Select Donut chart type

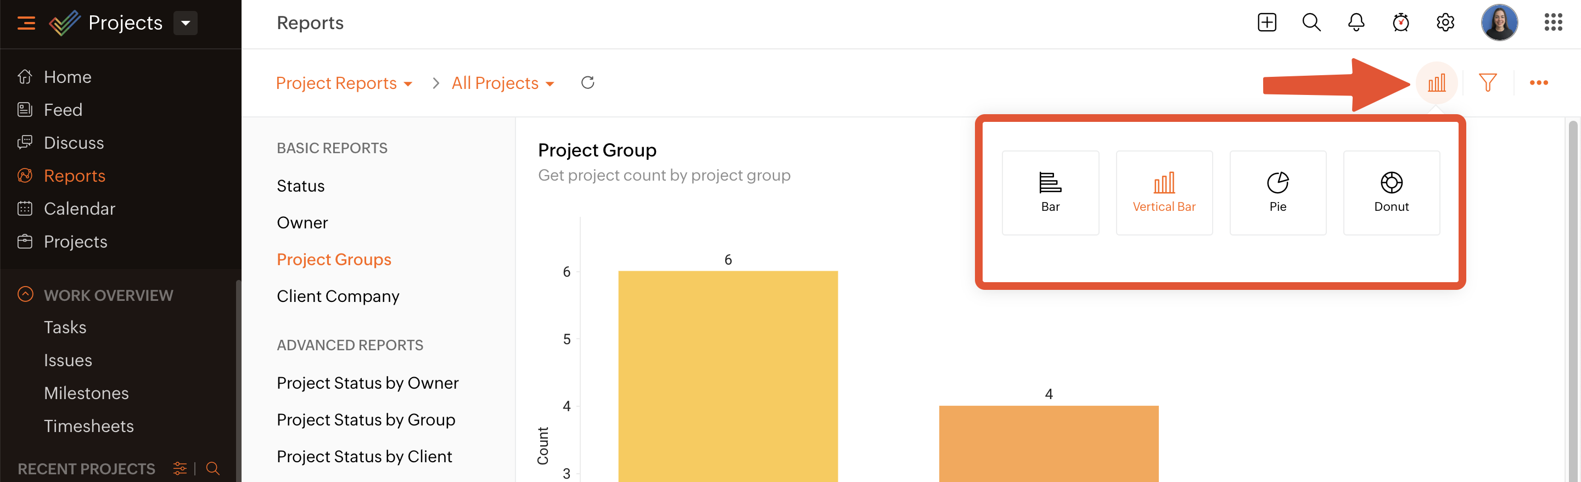click(x=1392, y=193)
